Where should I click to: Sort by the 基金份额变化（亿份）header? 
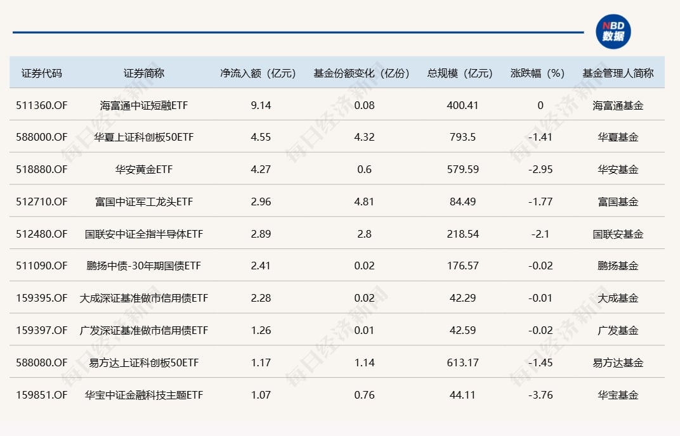pyautogui.click(x=362, y=72)
